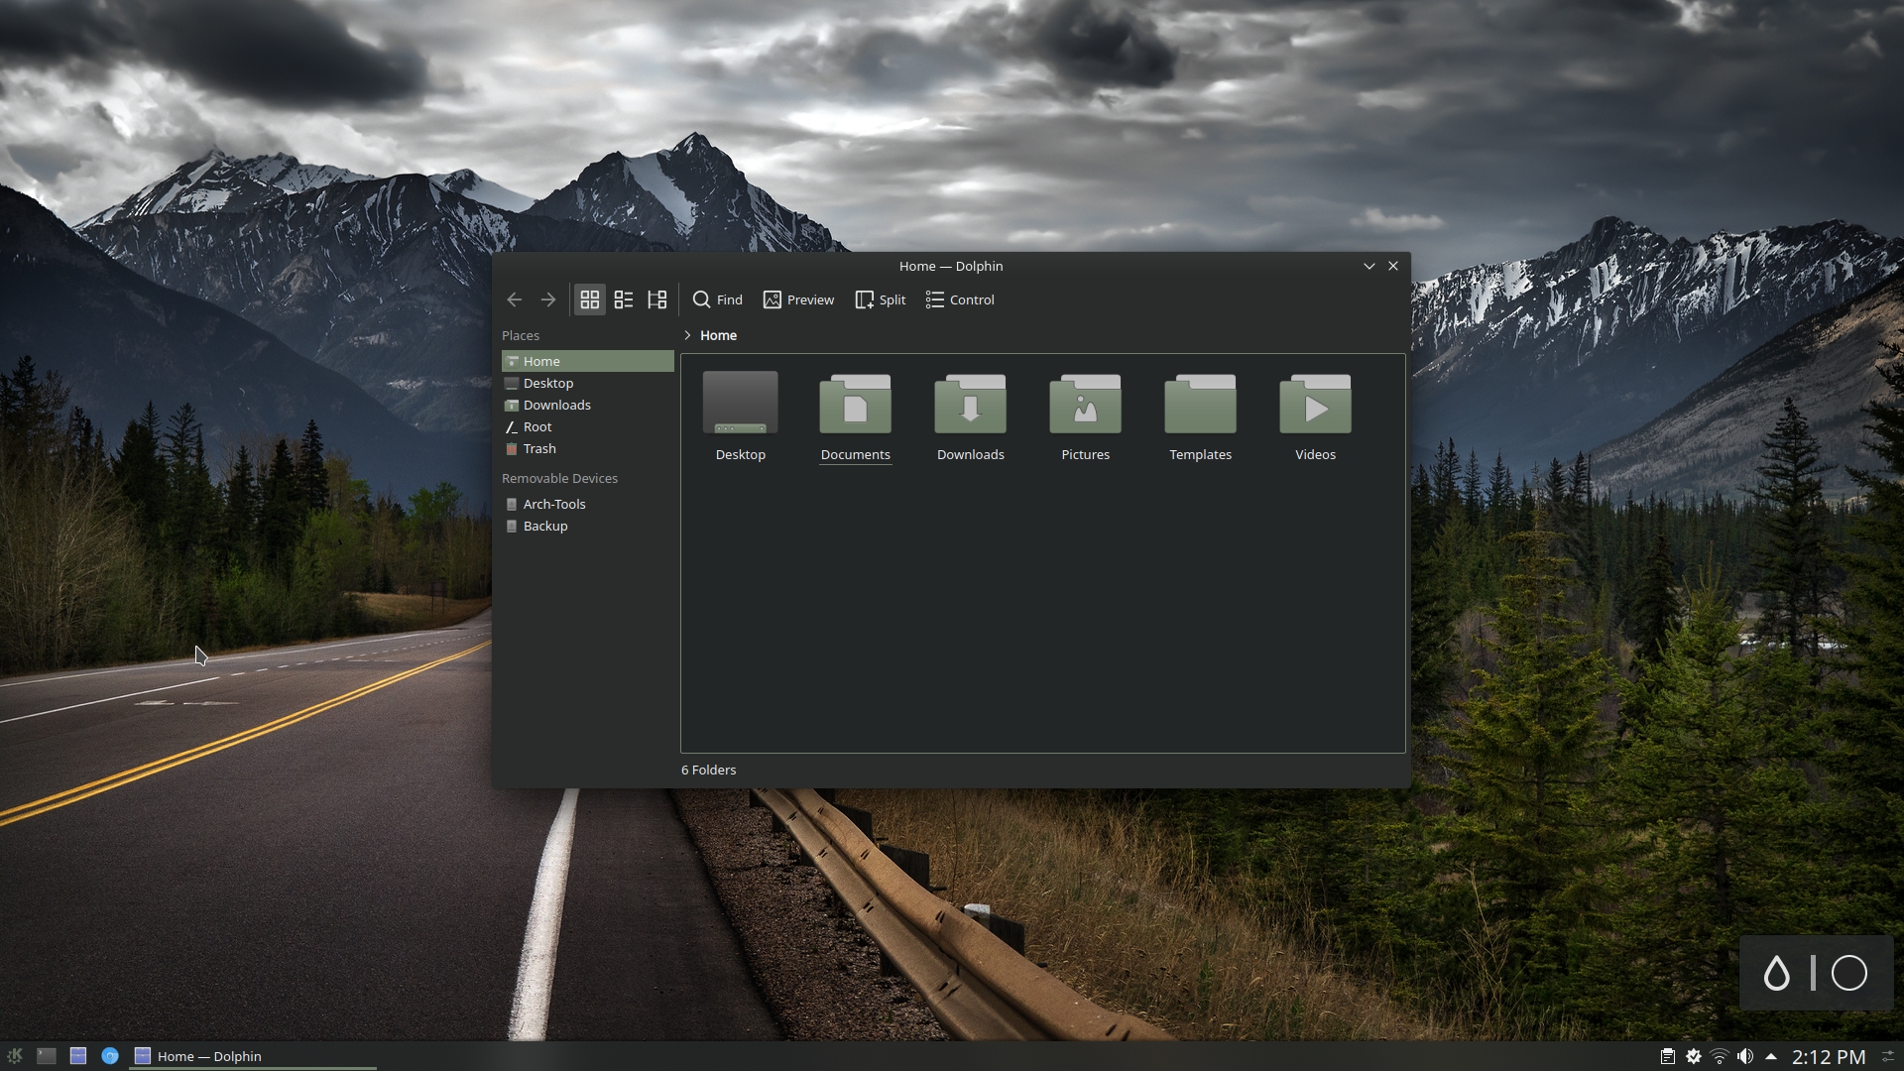Switch to Details tree view mode
The image size is (1904, 1071).
coord(657,299)
